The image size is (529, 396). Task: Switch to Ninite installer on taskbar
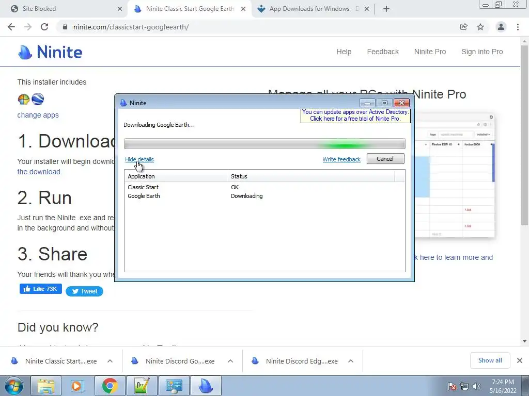click(206, 386)
